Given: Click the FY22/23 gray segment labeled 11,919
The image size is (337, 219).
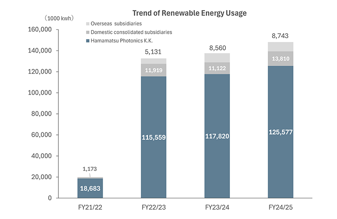Looking at the screenshot, I should 154,70.
